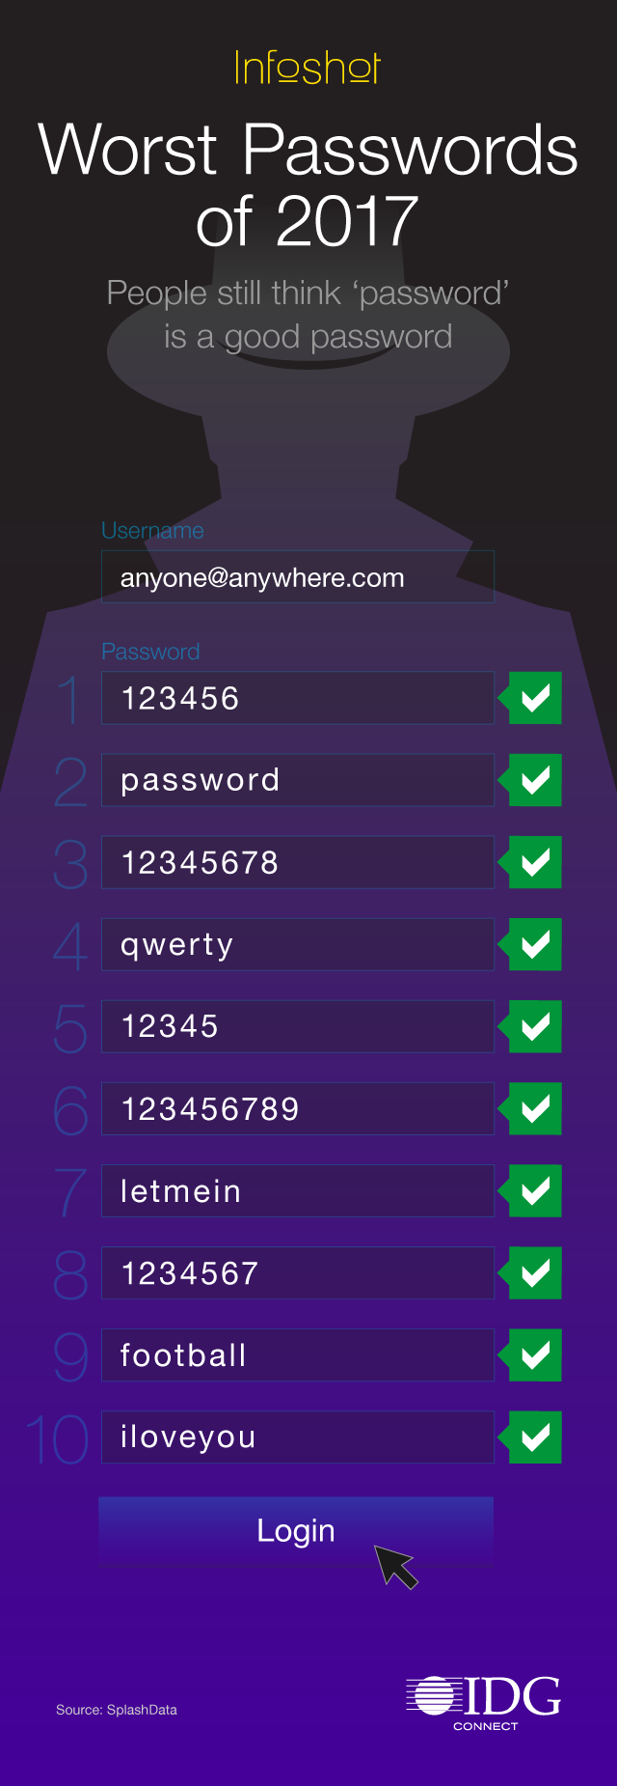Click the black mouse cursor arrow icon
The image size is (617, 1786).
(394, 1565)
